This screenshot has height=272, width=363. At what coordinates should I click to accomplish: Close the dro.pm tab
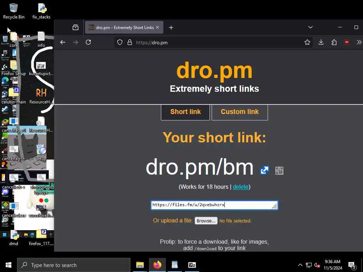click(157, 28)
